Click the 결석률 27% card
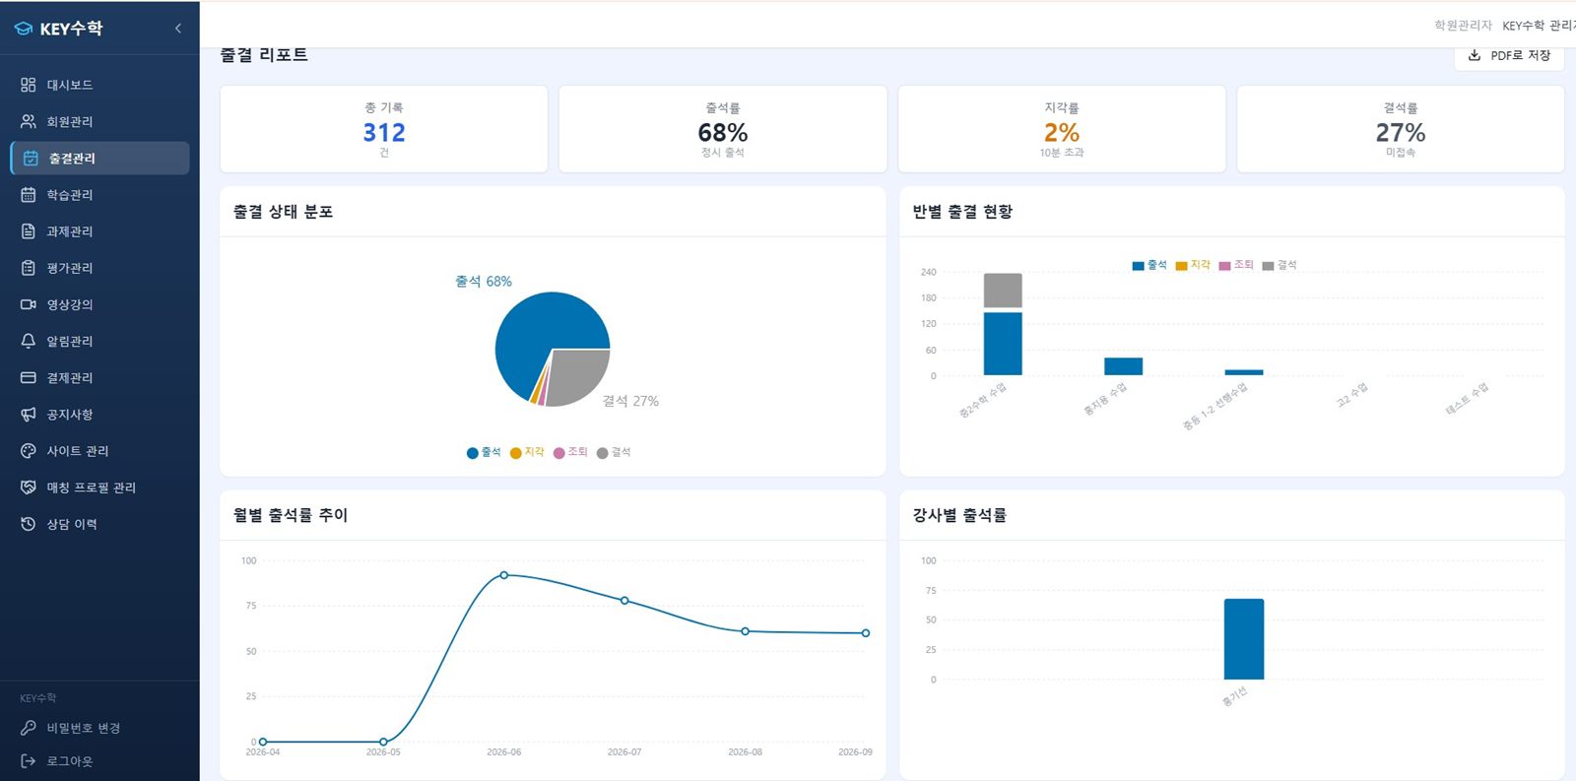The image size is (1576, 781). 1401,129
